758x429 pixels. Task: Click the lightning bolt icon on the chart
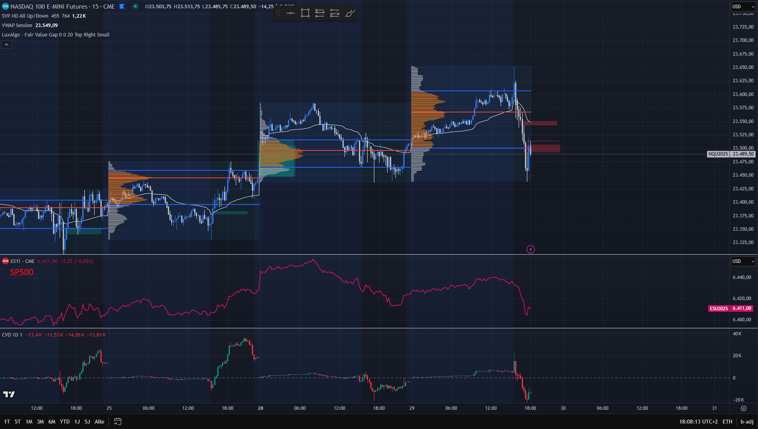pos(530,249)
